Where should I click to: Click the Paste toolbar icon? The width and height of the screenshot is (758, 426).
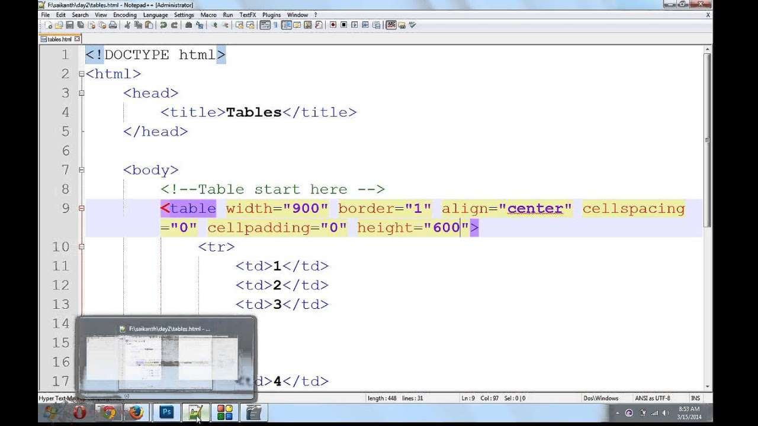pos(149,25)
